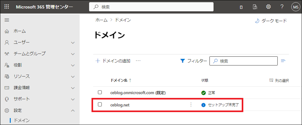302x125 pixels.
Task: Click the domain list 検索 field
Action: click(243, 61)
